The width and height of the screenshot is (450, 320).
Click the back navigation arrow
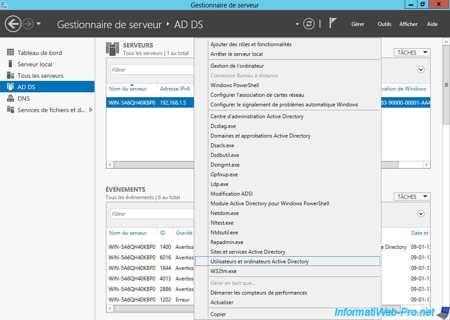13,23
